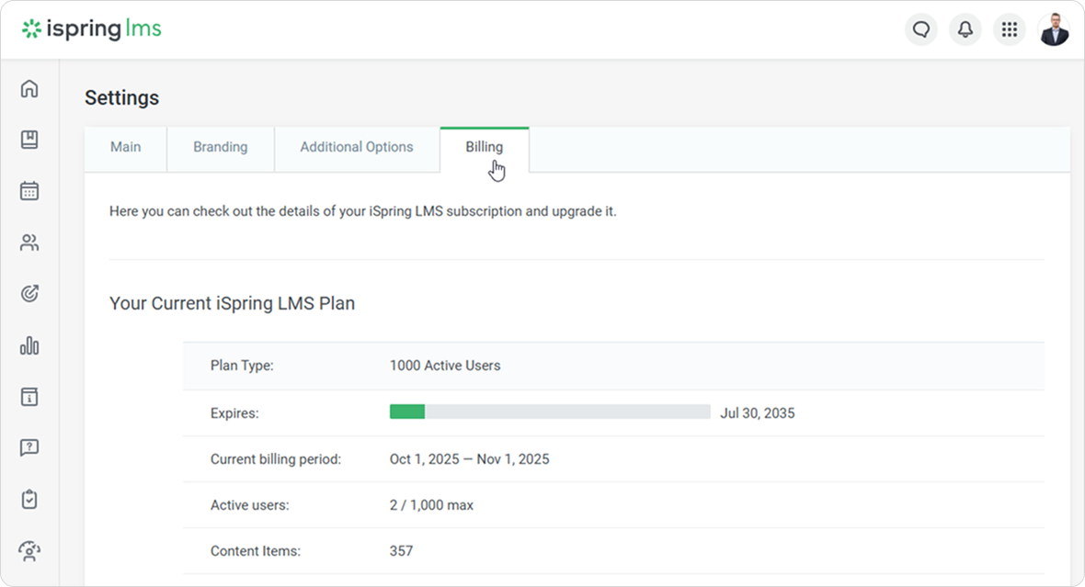Open the notifications bell

coord(965,30)
